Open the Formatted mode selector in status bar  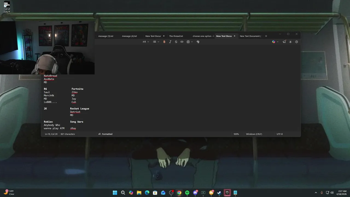click(105, 134)
